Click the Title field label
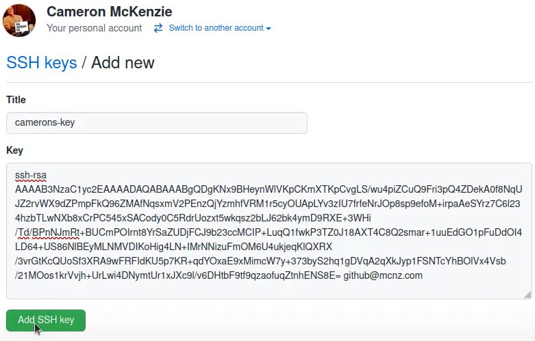 (x=16, y=100)
